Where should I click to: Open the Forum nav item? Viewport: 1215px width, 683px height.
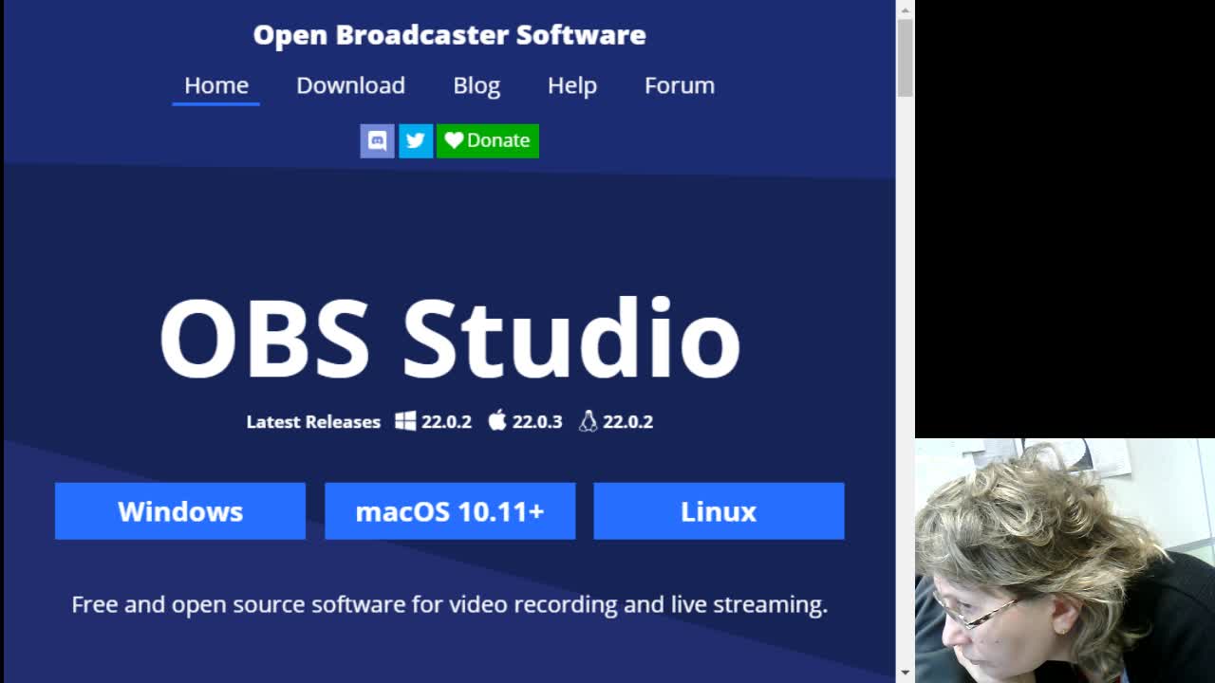(x=680, y=85)
